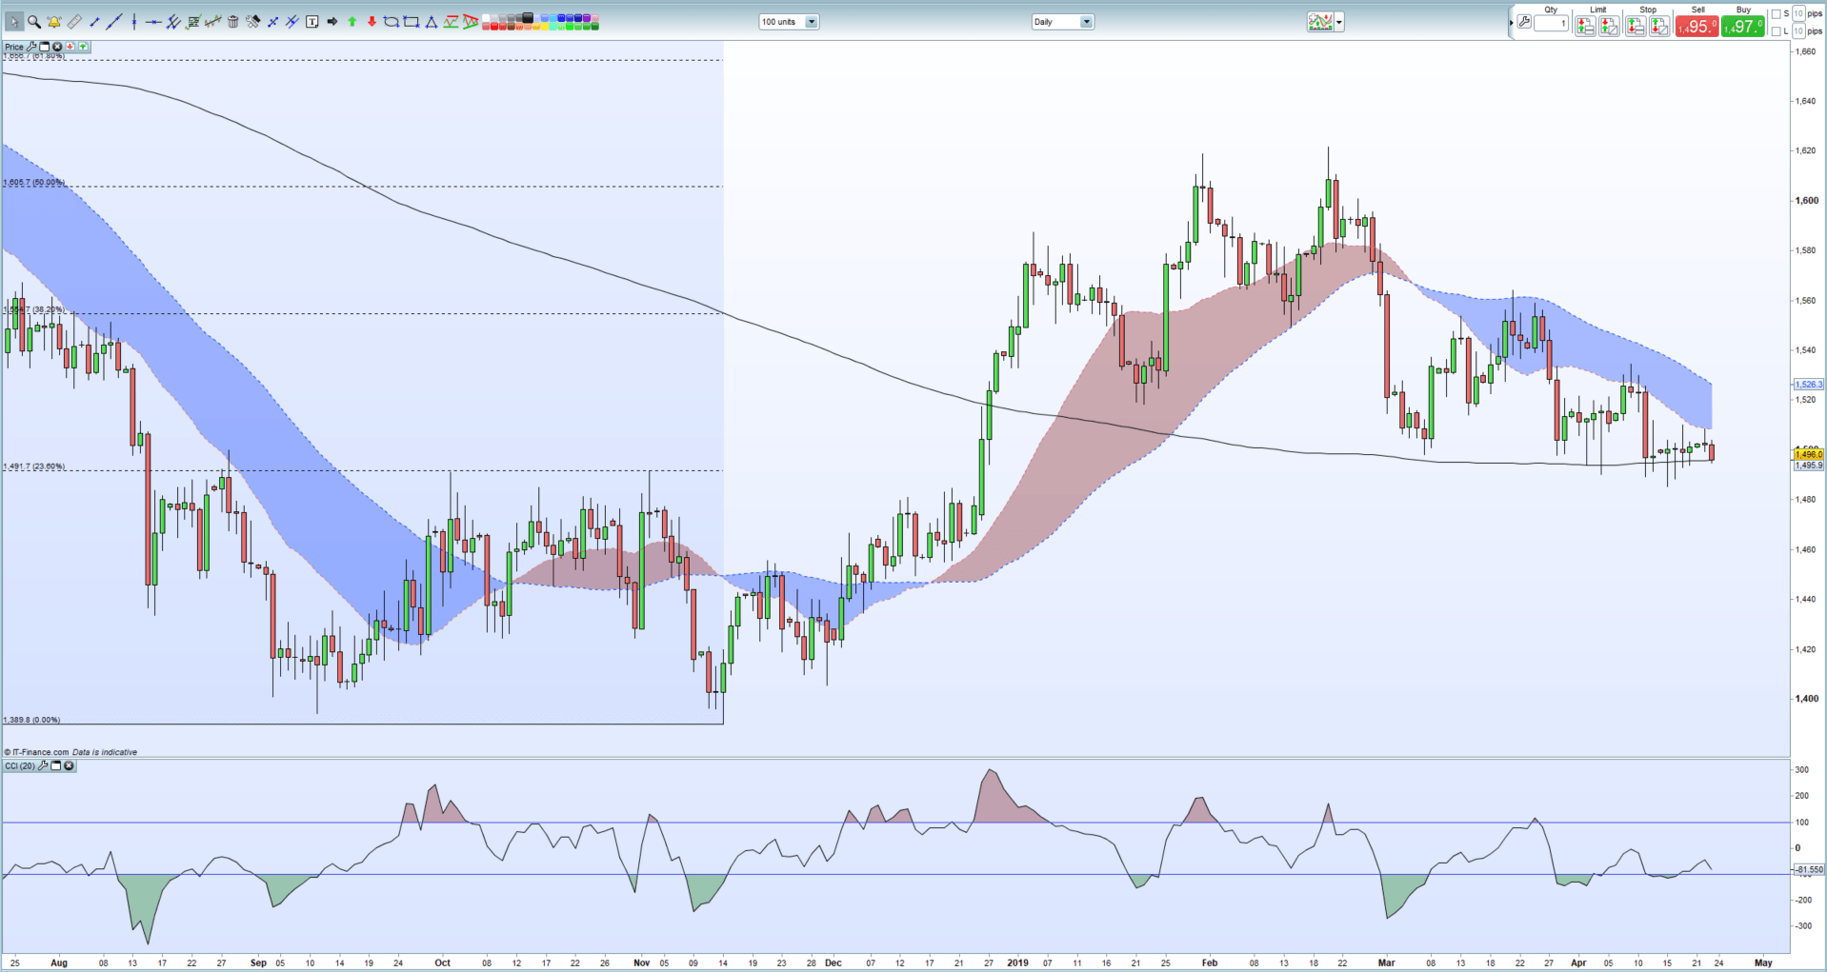
Task: Select the ruler measurement tool
Action: tap(74, 22)
